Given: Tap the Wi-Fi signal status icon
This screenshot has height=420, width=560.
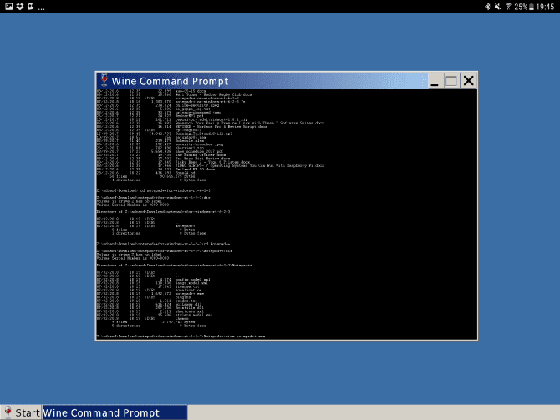Looking at the screenshot, I should pos(508,7).
